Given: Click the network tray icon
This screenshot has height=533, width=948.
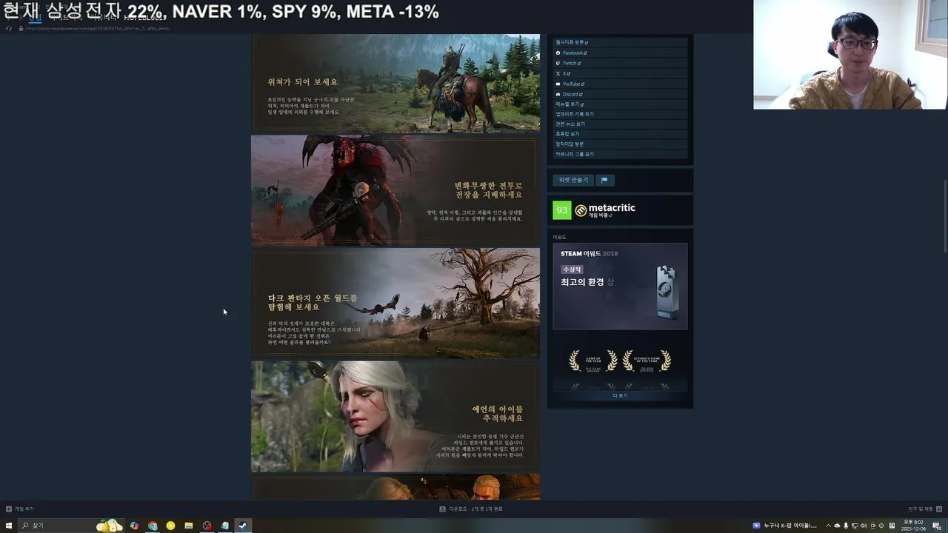Looking at the screenshot, I should pos(855,526).
